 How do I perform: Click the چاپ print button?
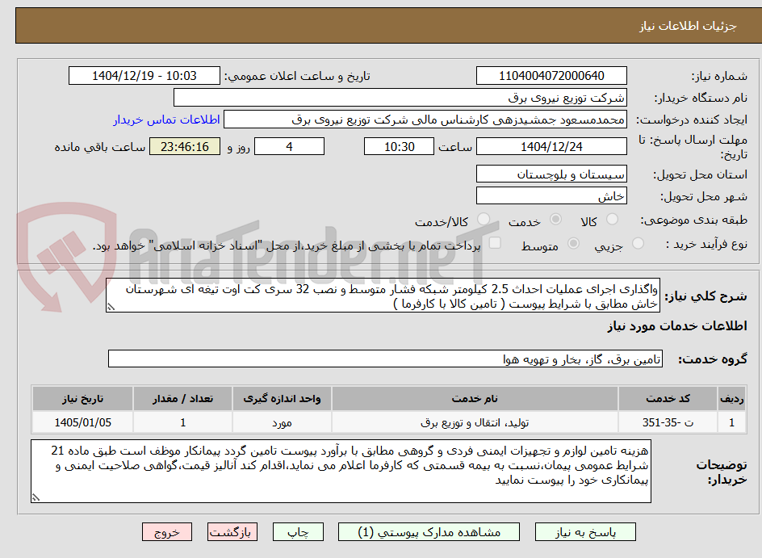point(297,532)
